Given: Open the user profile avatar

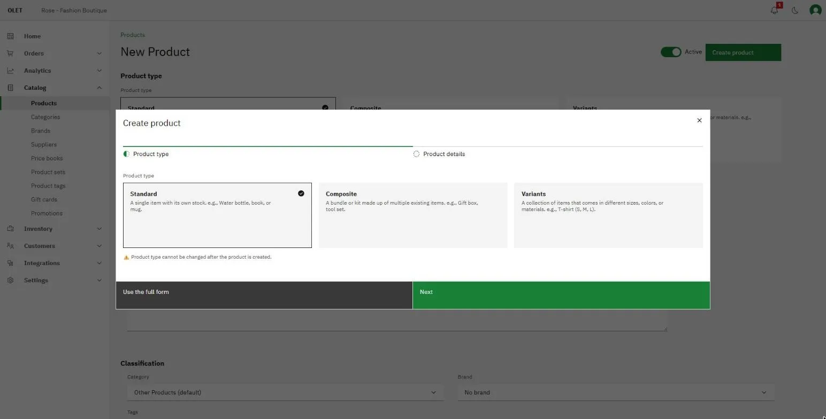Looking at the screenshot, I should 815,10.
